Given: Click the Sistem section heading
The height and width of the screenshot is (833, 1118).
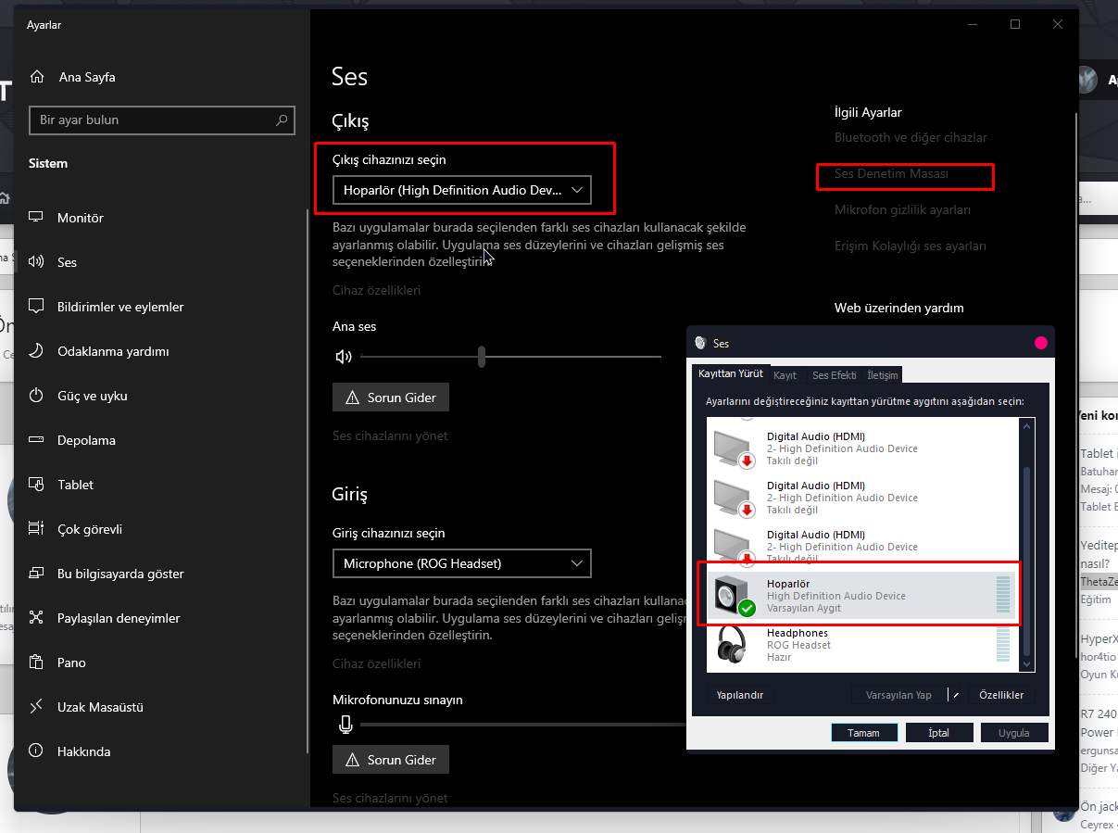Looking at the screenshot, I should point(48,164).
